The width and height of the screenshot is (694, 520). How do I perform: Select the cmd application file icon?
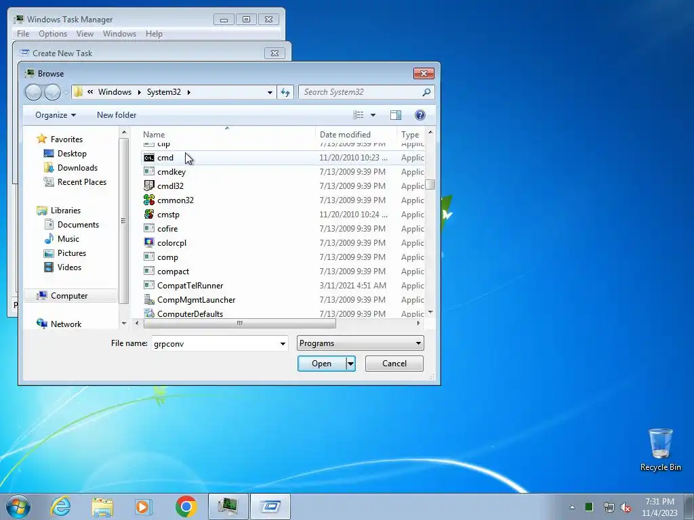(x=149, y=158)
